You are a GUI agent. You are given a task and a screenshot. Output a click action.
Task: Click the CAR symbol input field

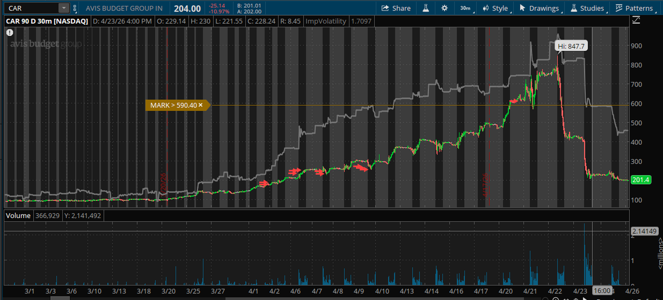[x=30, y=8]
